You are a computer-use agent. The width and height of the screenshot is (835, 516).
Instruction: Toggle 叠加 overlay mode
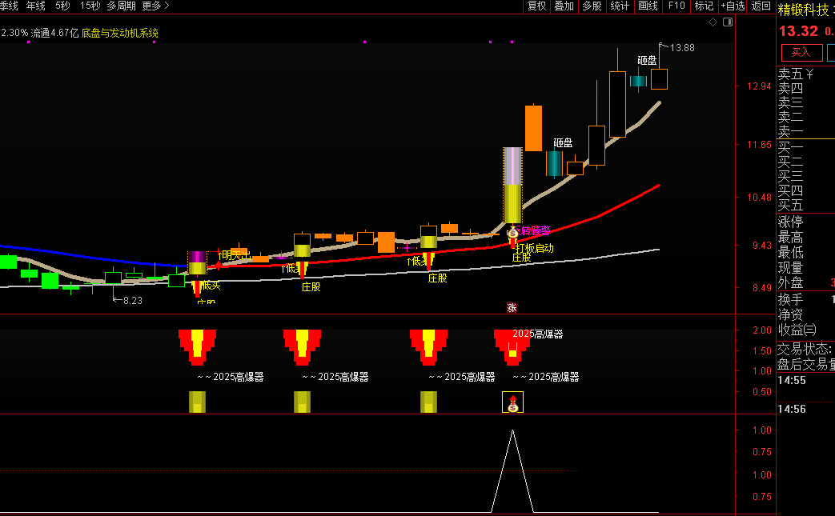(564, 6)
